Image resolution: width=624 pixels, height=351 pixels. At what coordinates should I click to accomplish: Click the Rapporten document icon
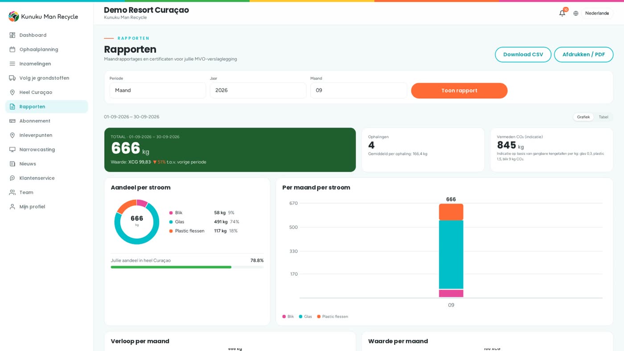pyautogui.click(x=12, y=106)
